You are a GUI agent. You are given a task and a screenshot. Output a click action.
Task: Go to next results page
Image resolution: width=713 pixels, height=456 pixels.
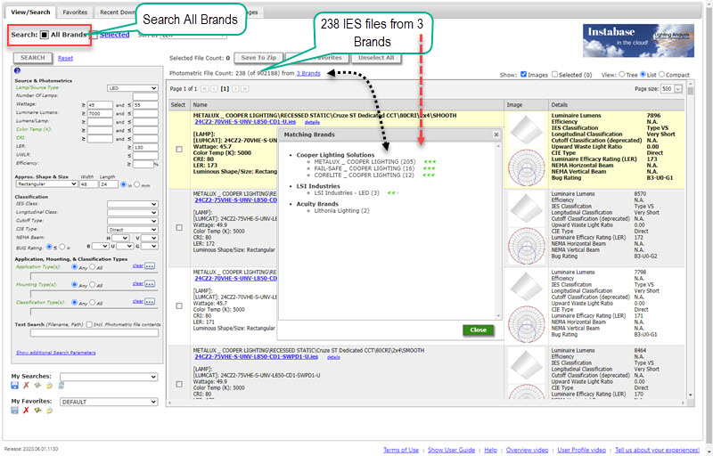[235, 89]
